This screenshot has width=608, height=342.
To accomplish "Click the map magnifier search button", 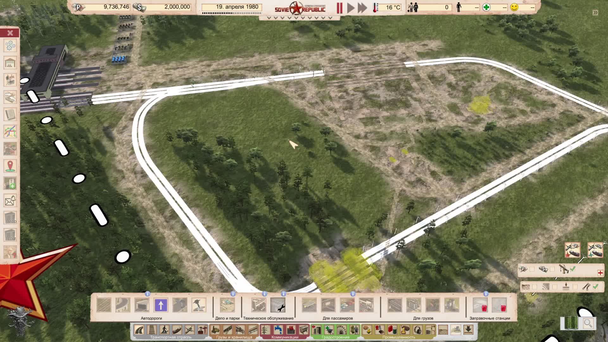I will [x=588, y=323].
